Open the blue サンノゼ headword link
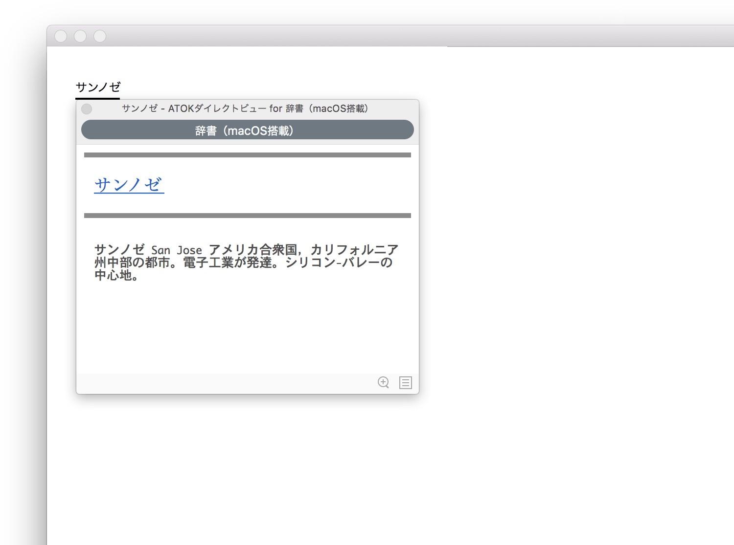 point(129,185)
